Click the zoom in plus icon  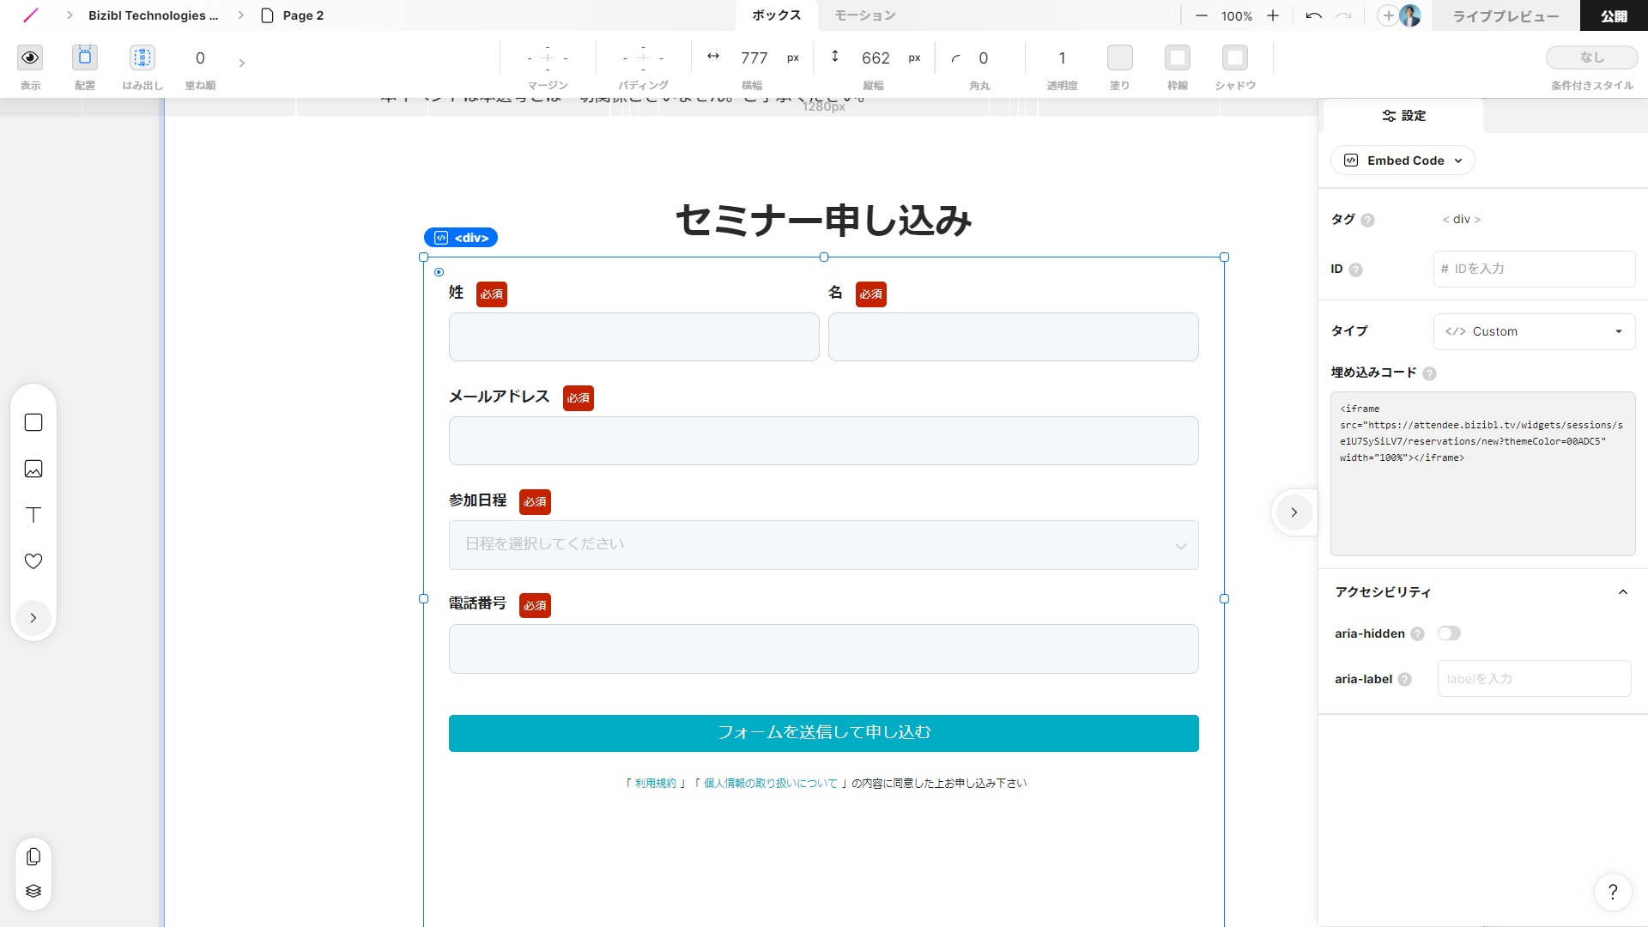click(x=1273, y=15)
